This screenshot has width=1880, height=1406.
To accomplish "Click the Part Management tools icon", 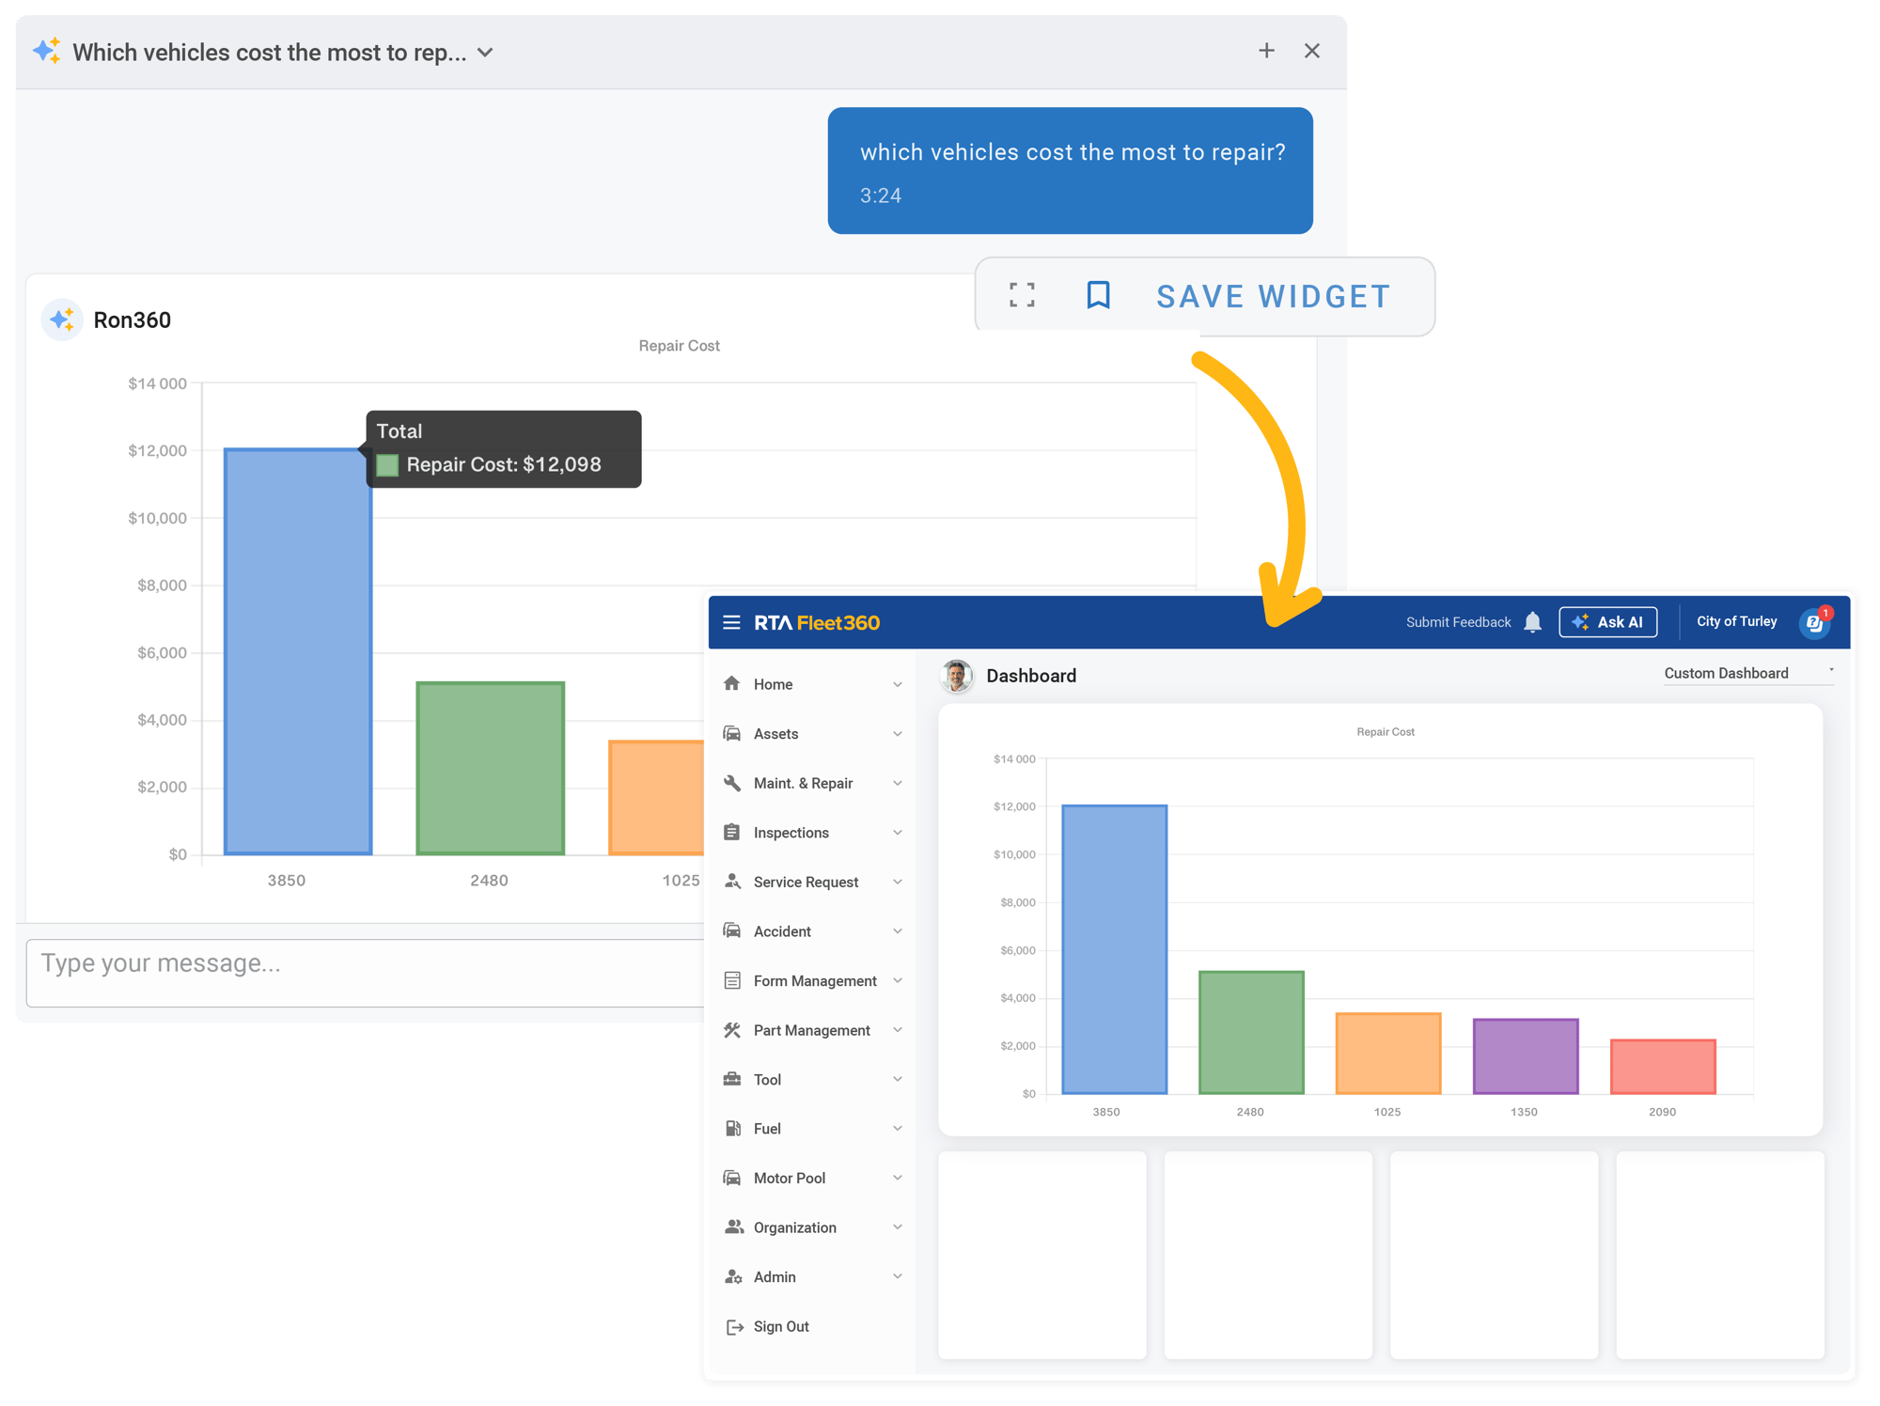I will click(x=732, y=1030).
